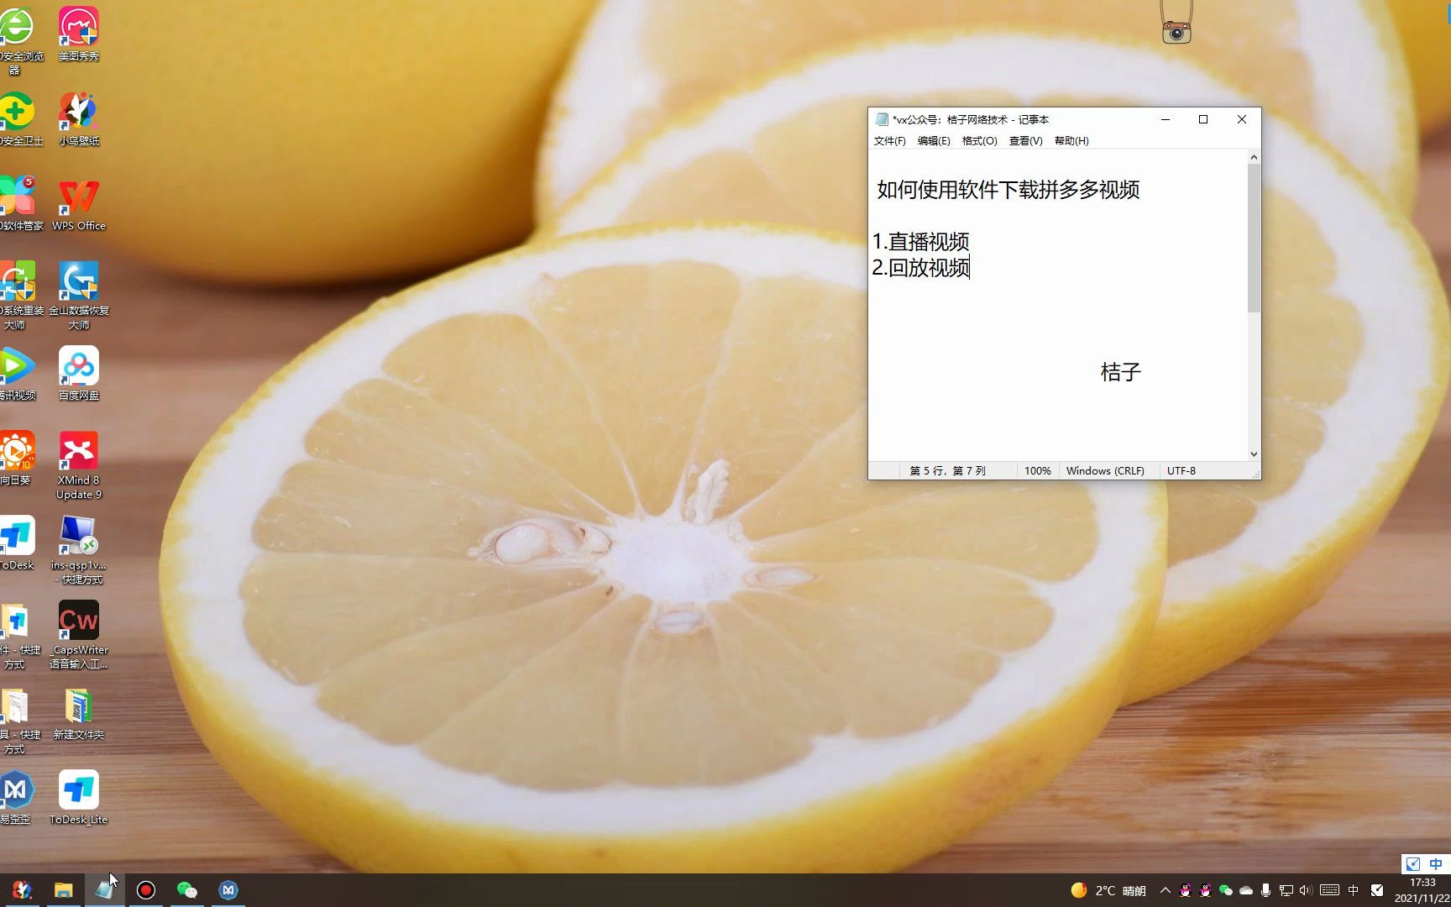Open the network tray icon
Image resolution: width=1451 pixels, height=907 pixels.
pos(1286,890)
